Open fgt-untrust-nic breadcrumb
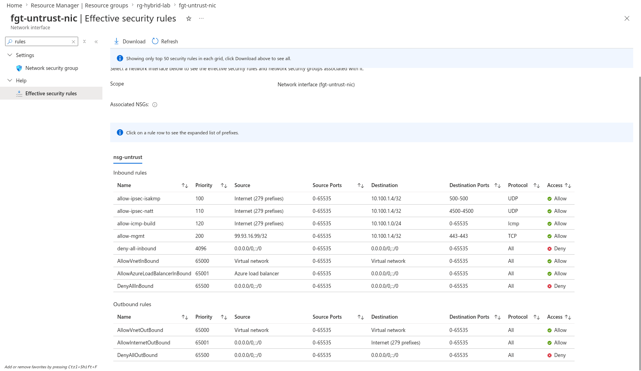 (197, 5)
